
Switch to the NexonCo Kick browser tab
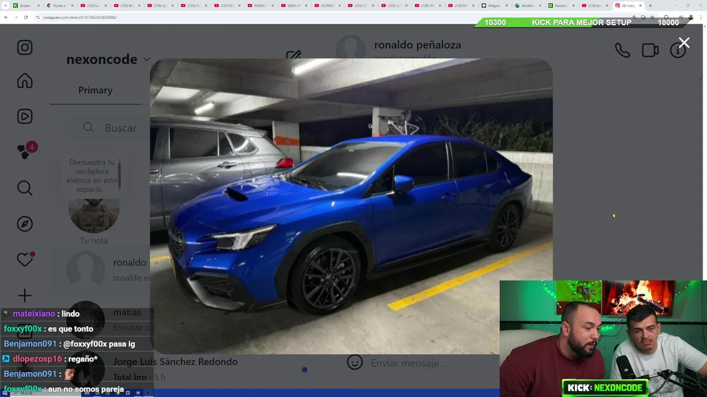pos(561,6)
